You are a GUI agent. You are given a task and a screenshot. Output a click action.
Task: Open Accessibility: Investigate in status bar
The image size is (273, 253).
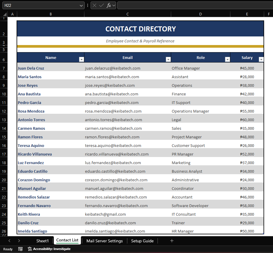49,249
